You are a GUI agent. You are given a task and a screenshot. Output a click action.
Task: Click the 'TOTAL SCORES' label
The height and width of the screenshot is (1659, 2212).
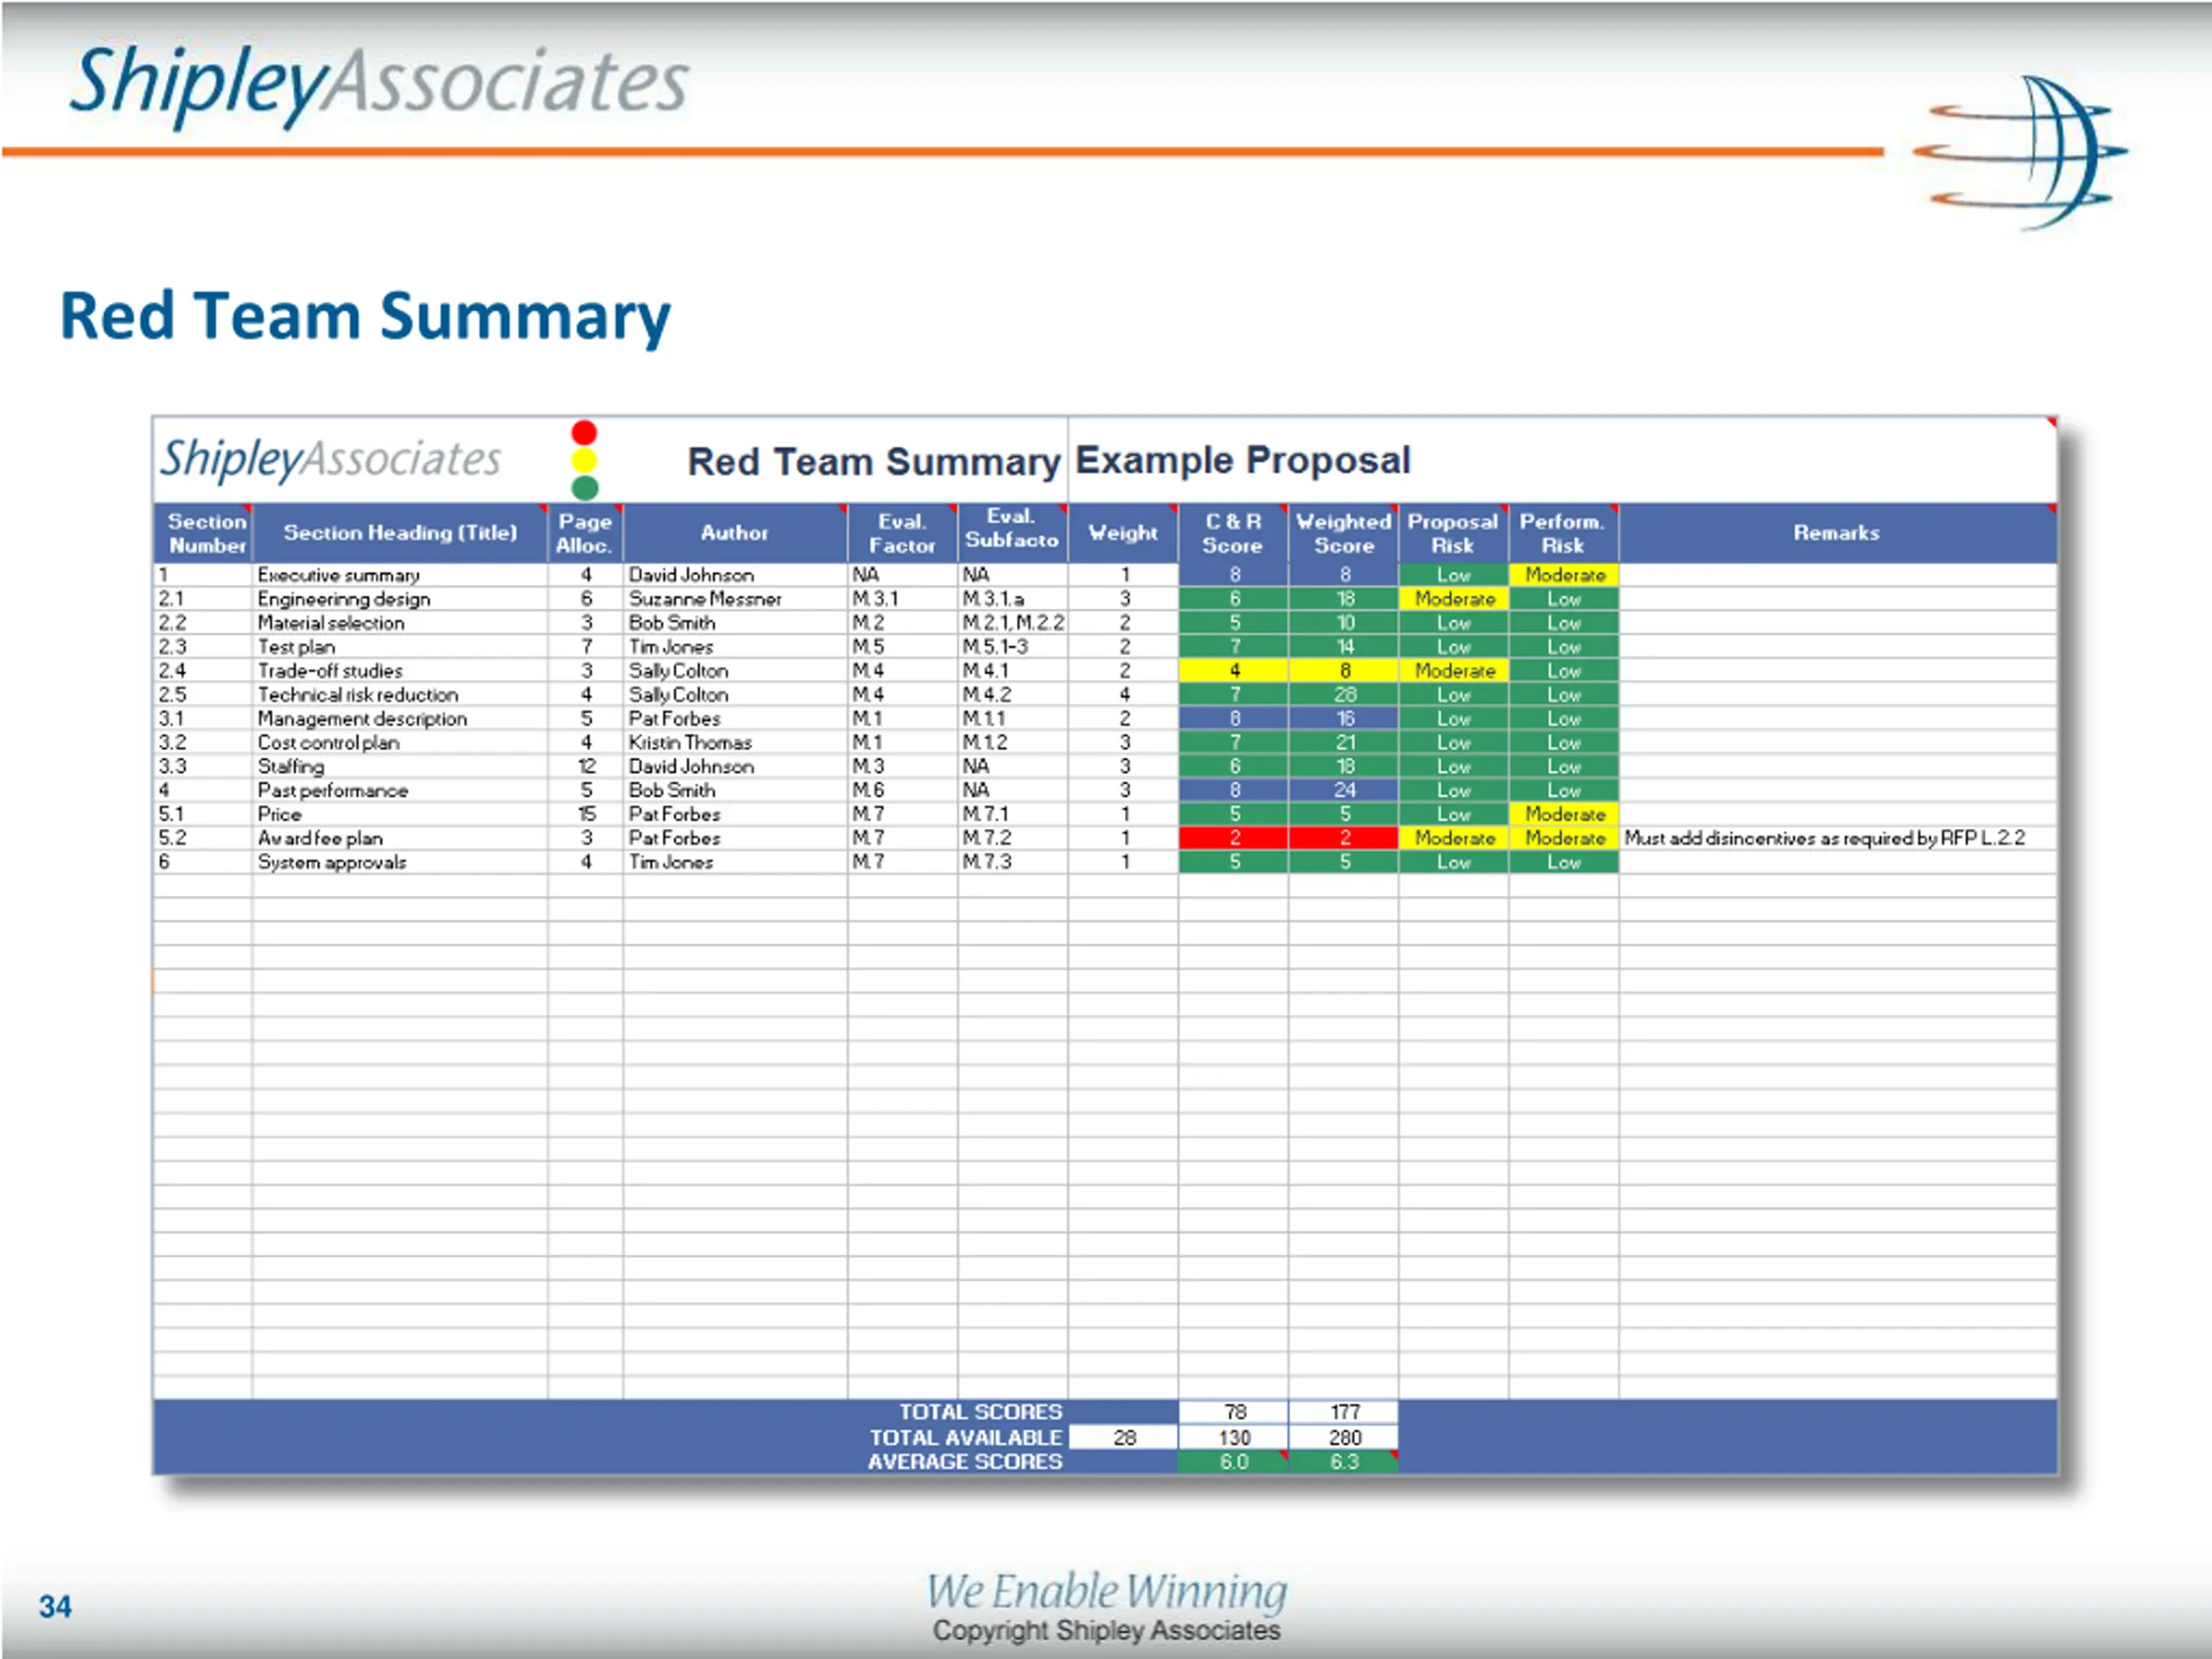(980, 1412)
